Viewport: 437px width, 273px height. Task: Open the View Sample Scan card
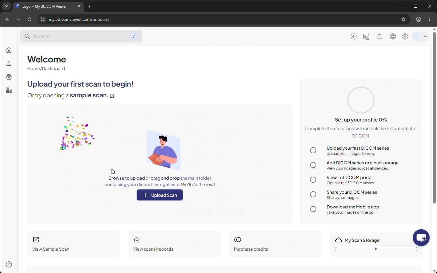tap(73, 244)
